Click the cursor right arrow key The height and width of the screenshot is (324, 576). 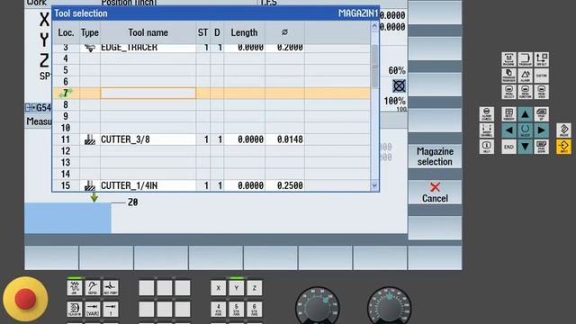tap(542, 130)
